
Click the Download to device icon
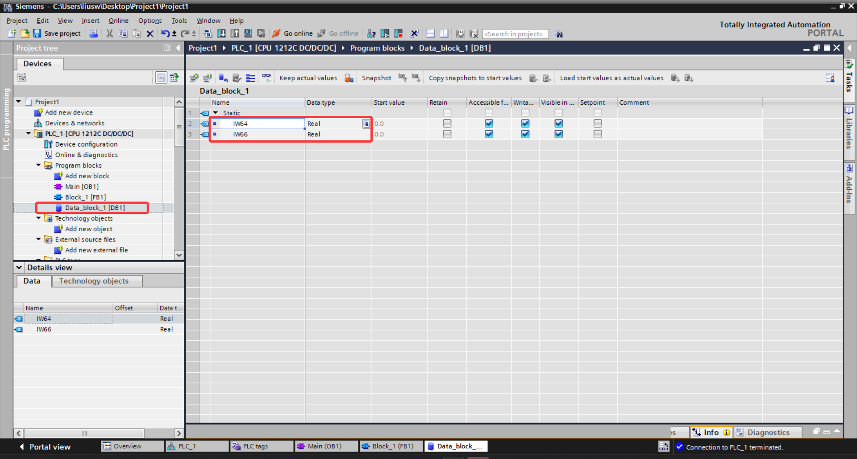(x=221, y=33)
